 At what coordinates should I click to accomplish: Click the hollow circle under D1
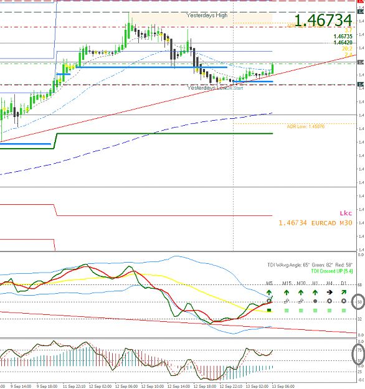344,301
